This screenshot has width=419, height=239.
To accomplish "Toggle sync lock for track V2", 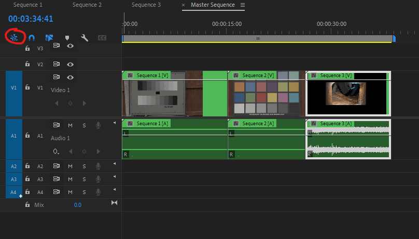I will point(56,64).
